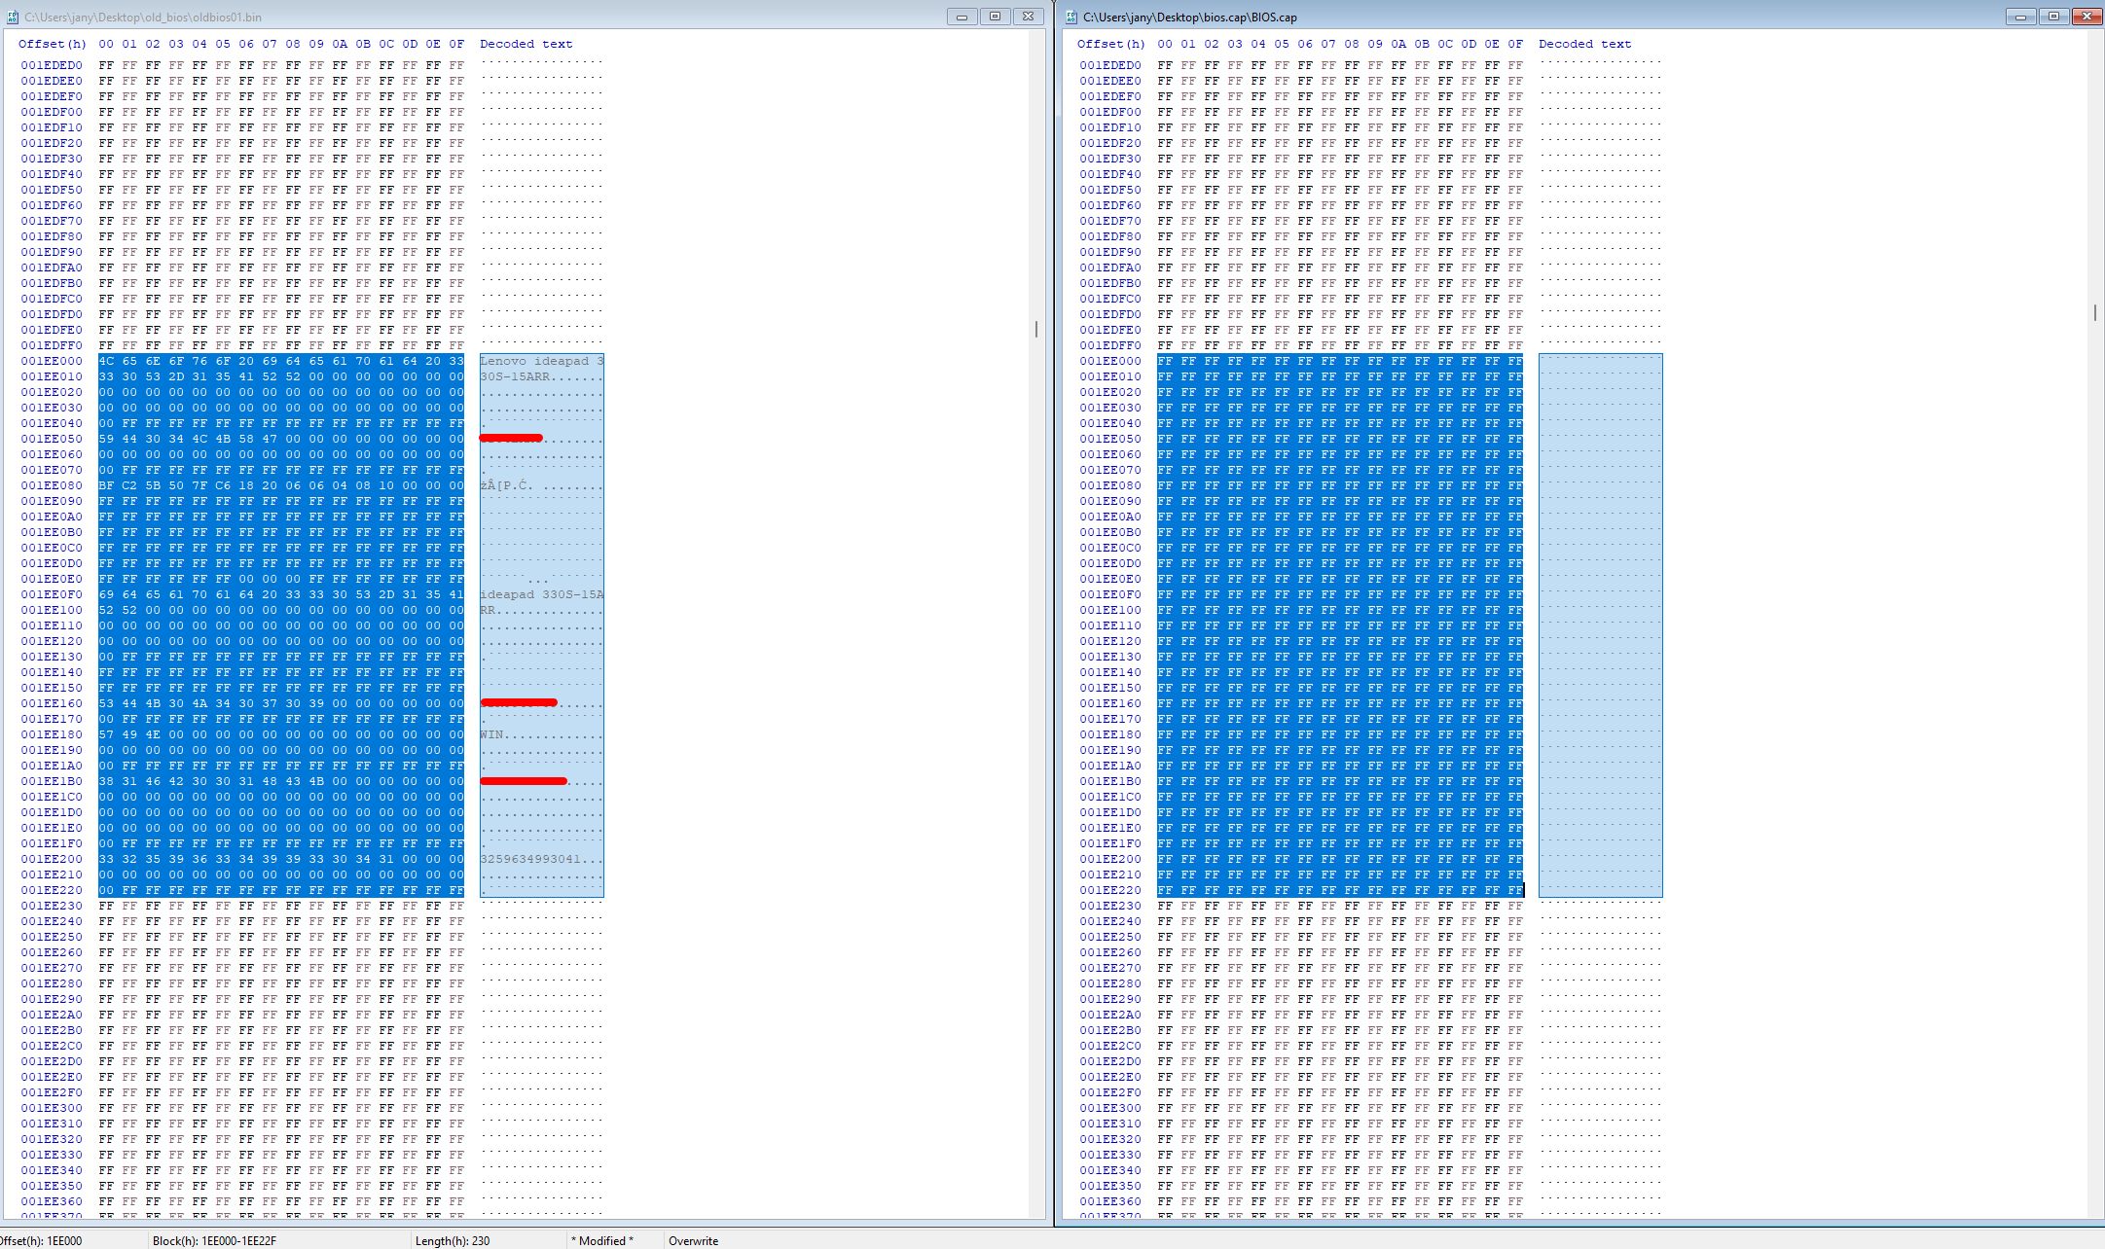Click Decoded text header in oldbios01.bin window
This screenshot has height=1249, width=2105.
point(526,44)
